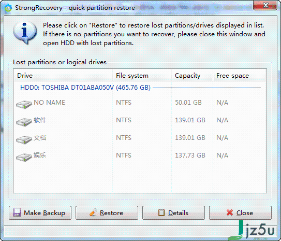Sort list by Capacity column header

point(192,76)
